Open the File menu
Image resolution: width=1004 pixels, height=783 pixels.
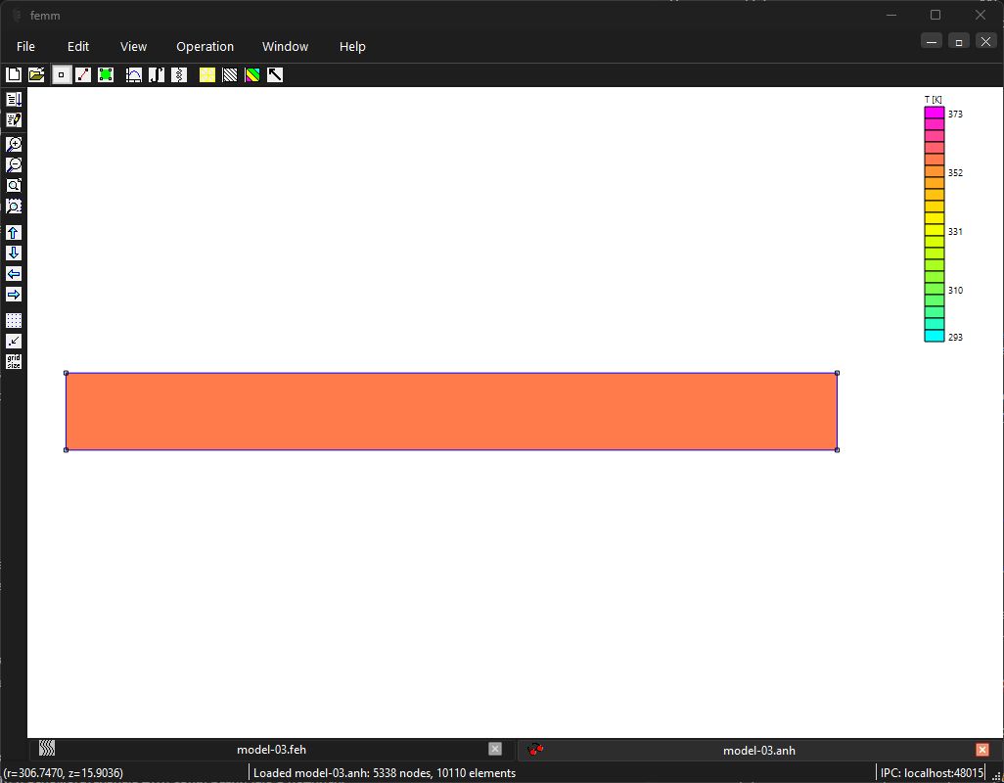click(x=25, y=46)
